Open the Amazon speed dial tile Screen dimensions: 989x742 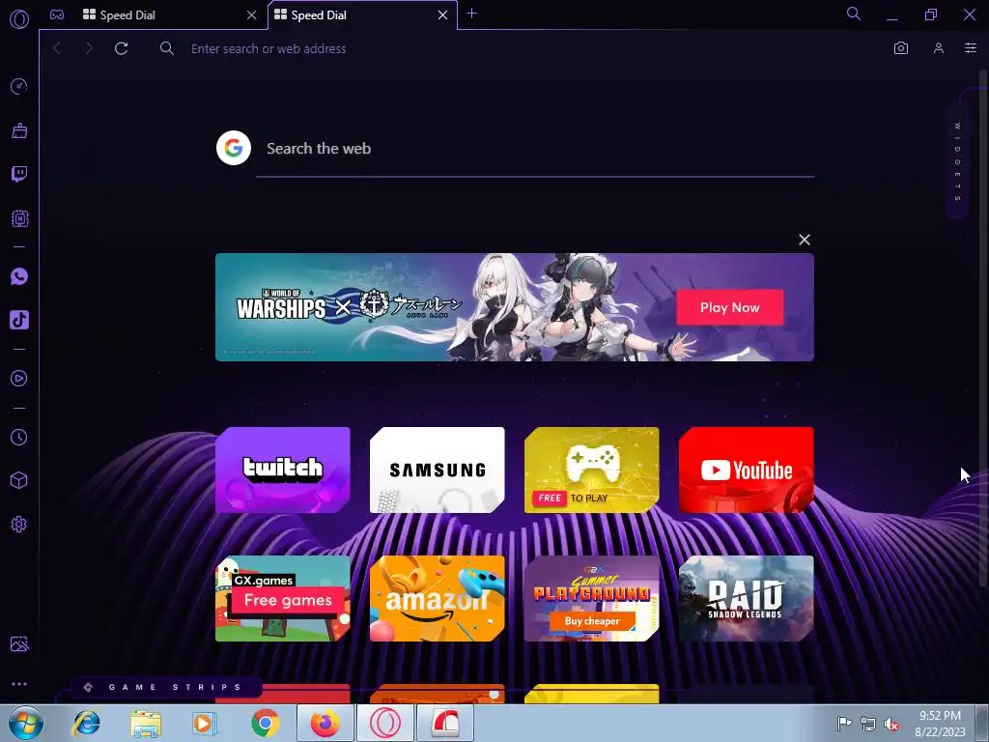(x=438, y=599)
